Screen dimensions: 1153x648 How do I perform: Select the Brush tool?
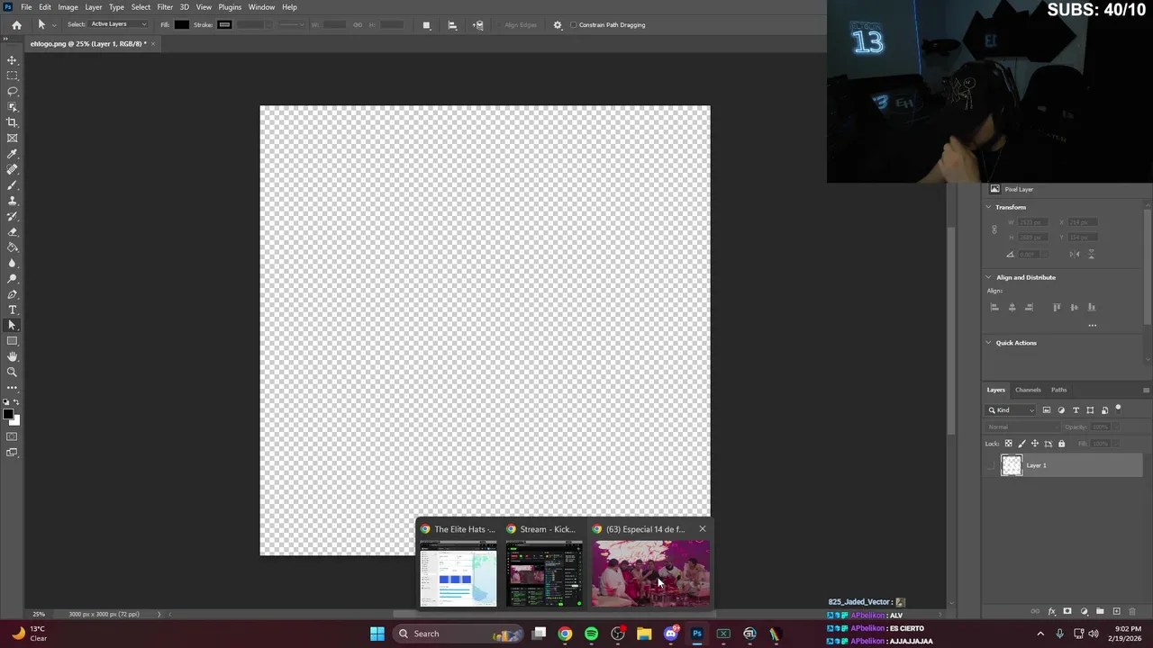click(13, 184)
